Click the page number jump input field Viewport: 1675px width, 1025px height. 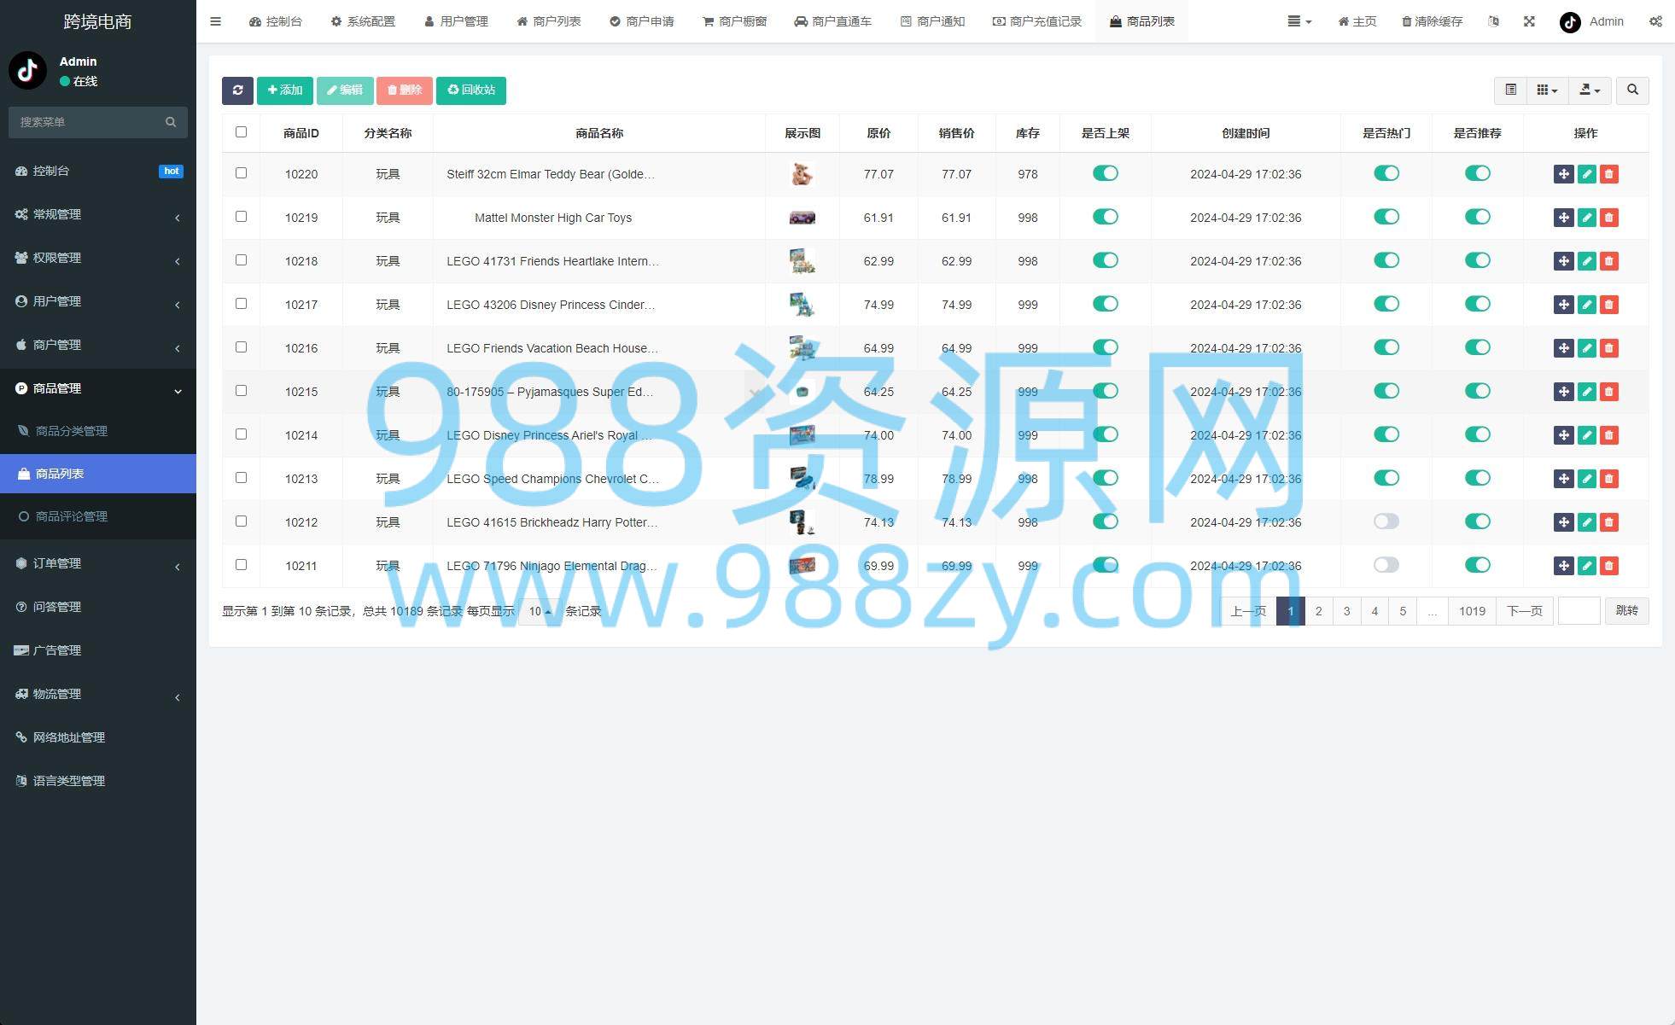point(1578,611)
